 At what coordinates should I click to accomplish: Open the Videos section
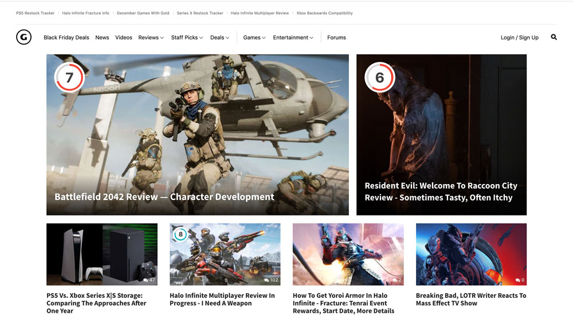pyautogui.click(x=124, y=38)
